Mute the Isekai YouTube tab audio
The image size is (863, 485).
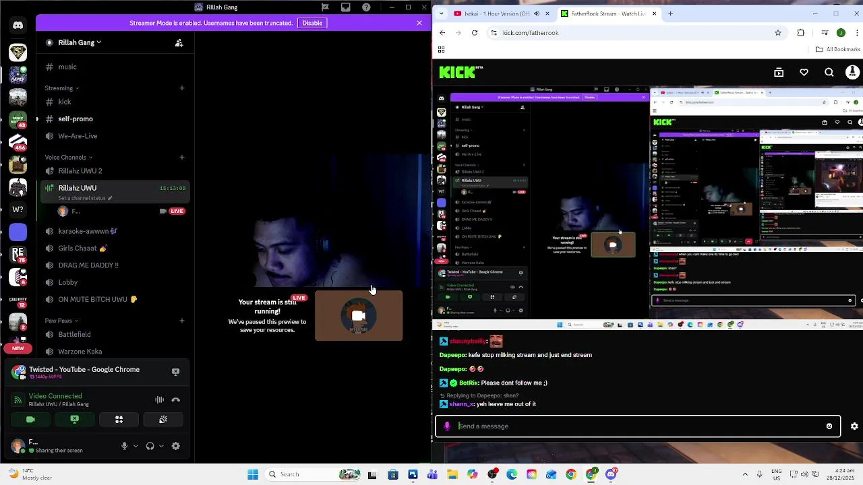[537, 13]
